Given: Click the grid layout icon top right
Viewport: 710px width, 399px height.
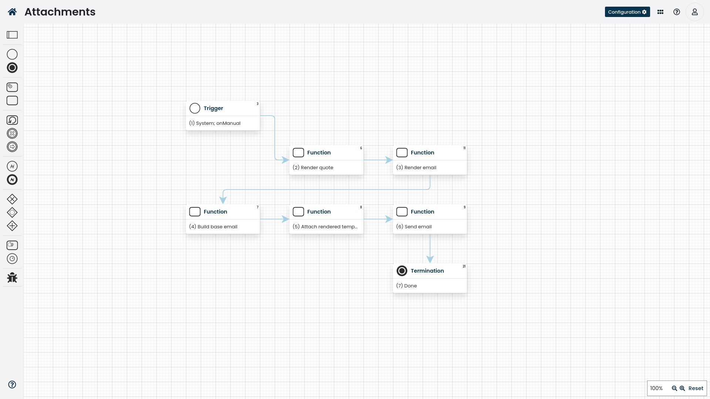Looking at the screenshot, I should tap(660, 12).
